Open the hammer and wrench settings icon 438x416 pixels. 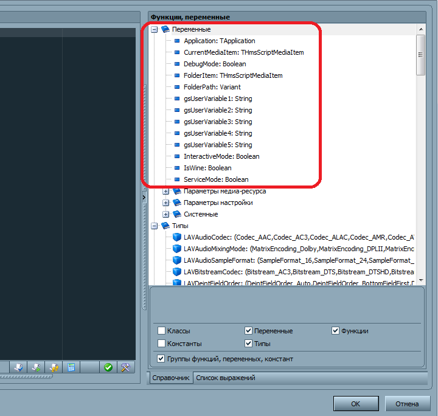click(126, 367)
